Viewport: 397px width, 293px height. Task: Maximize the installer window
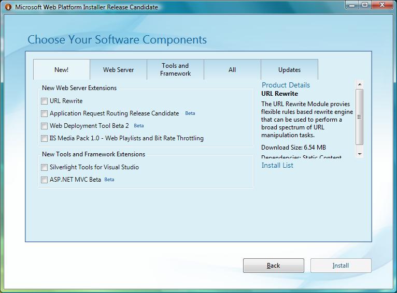(x=365, y=5)
